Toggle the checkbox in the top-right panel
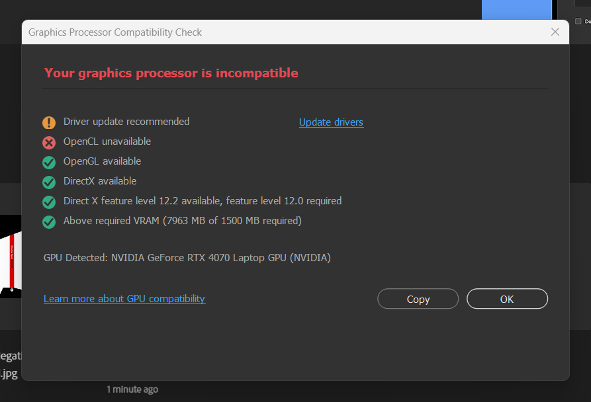 [578, 21]
